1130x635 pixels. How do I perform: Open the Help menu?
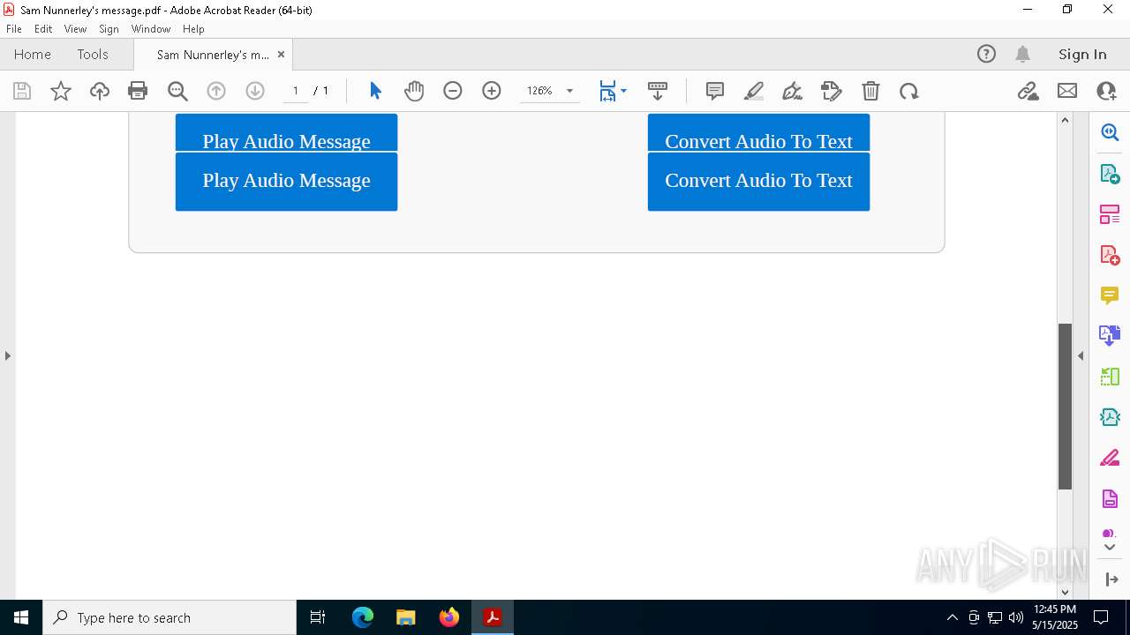[193, 29]
